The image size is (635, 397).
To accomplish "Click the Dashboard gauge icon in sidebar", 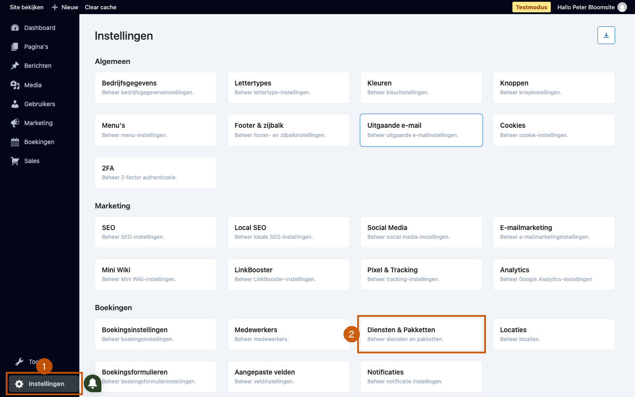I will coord(15,28).
